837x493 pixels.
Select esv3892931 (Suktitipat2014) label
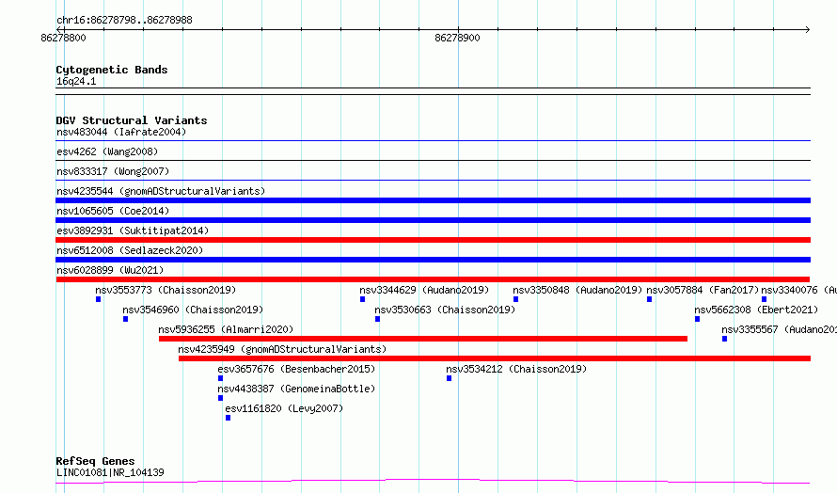tap(133, 231)
